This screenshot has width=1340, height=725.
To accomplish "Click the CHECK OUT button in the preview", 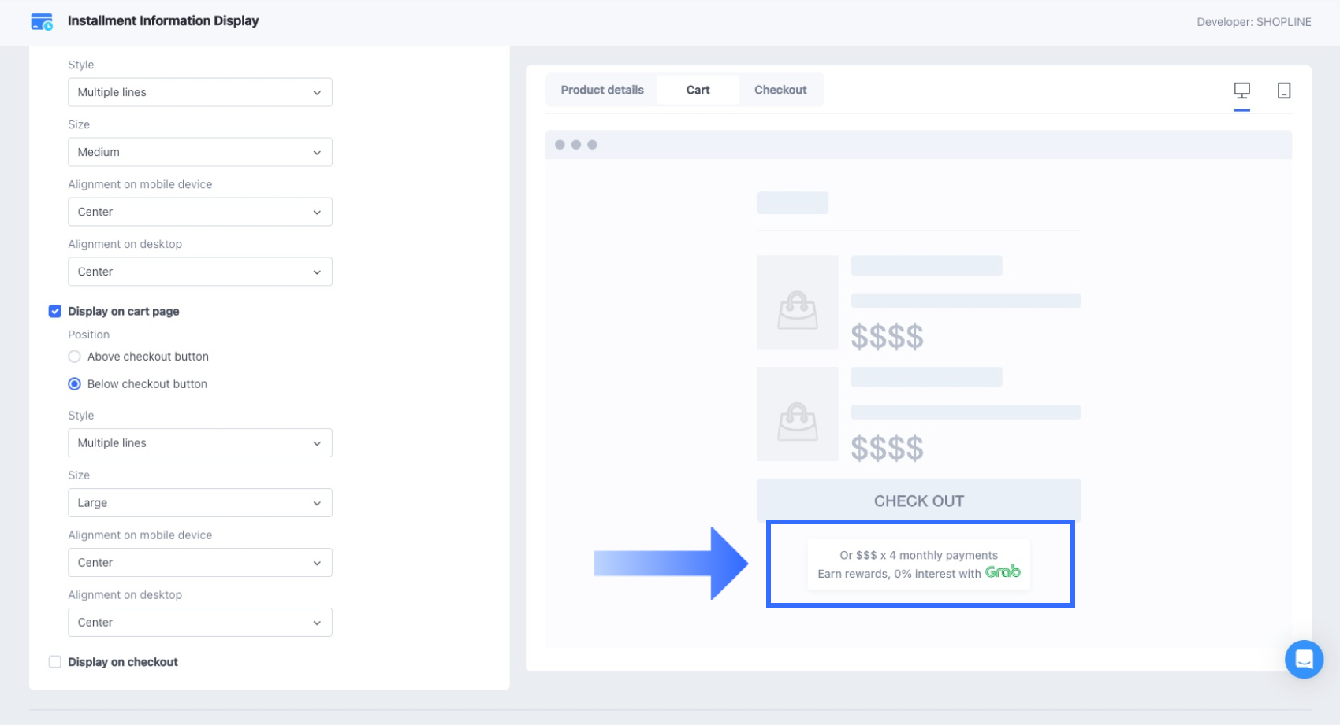I will point(919,501).
